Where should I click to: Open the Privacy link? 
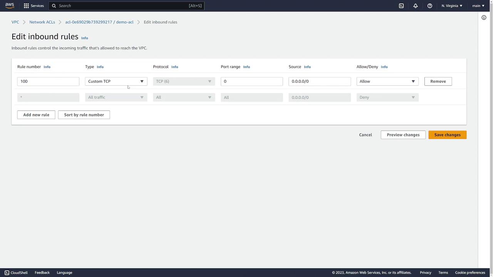pyautogui.click(x=426, y=272)
